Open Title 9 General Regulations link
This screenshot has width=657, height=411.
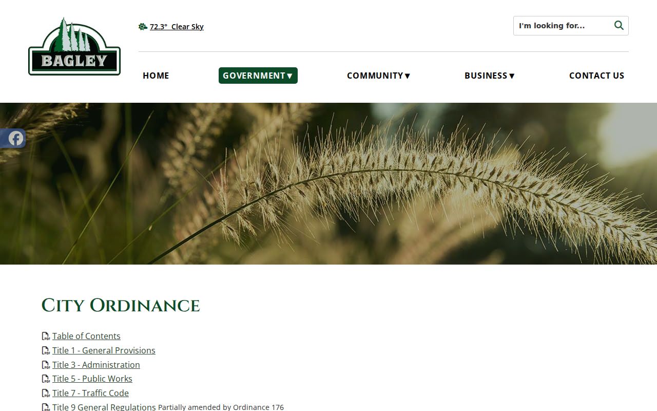click(x=104, y=407)
